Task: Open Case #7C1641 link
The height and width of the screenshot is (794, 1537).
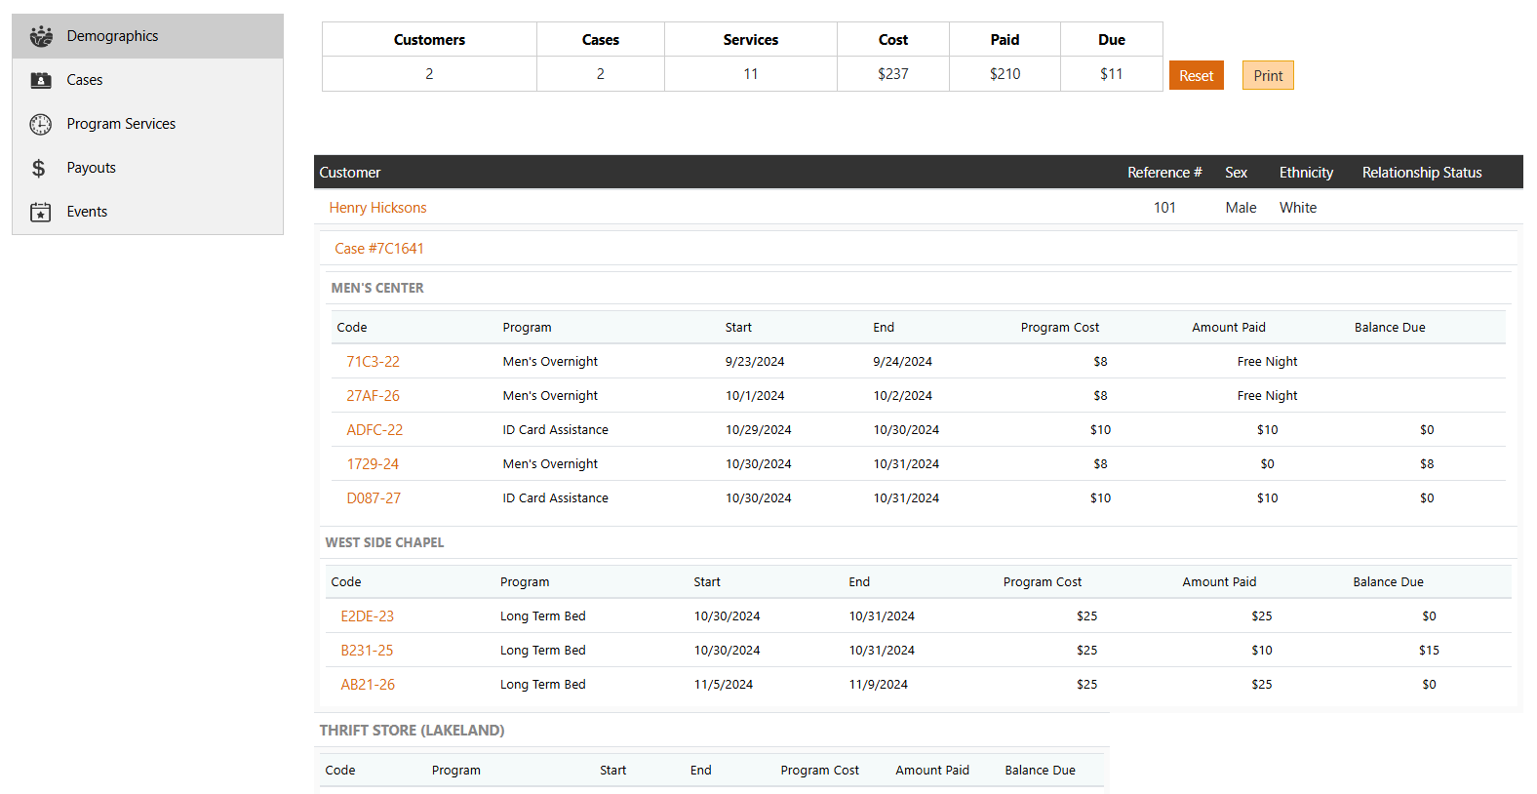Action: click(378, 249)
